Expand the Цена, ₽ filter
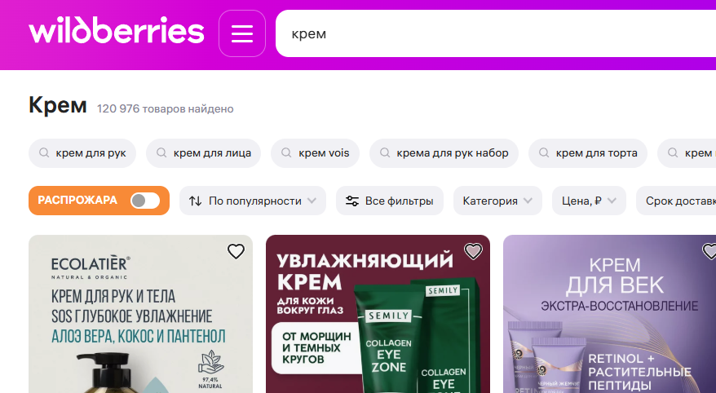 (589, 201)
